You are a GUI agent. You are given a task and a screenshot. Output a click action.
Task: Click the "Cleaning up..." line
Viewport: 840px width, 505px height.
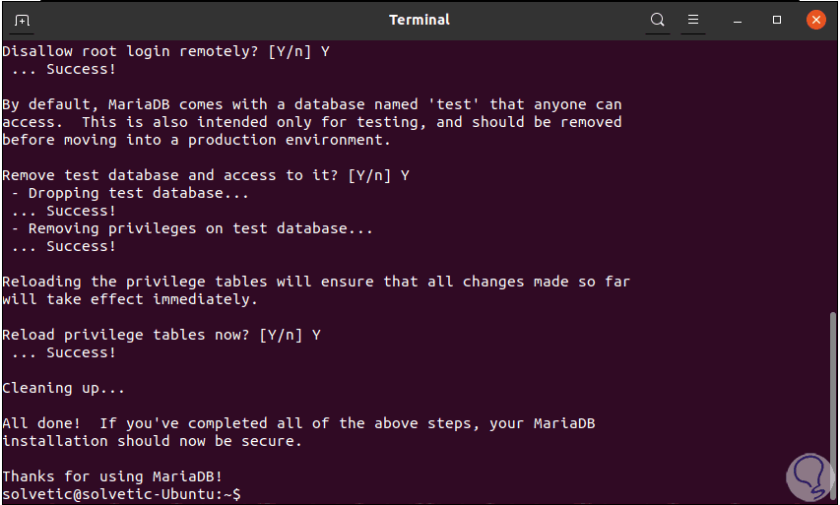(64, 388)
